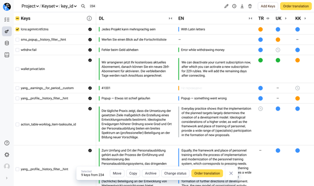Click orange TR status dot for lcns:agrmnt:ntfctns
The width and height of the screenshot is (314, 186).
coord(261,29)
